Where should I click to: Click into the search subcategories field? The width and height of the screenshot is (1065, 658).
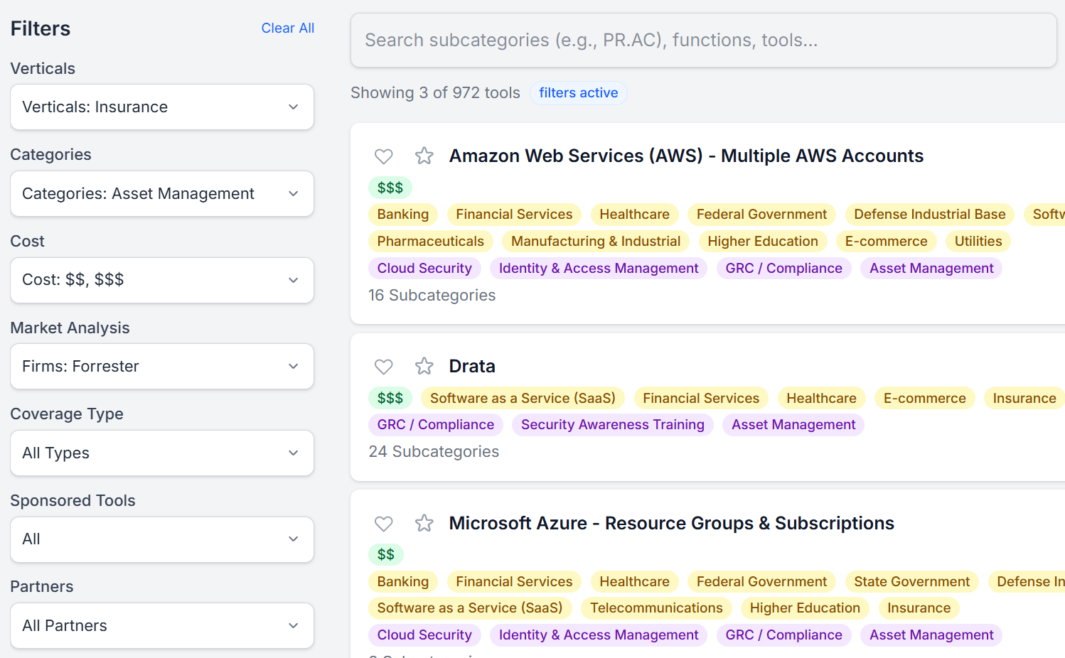(x=703, y=41)
